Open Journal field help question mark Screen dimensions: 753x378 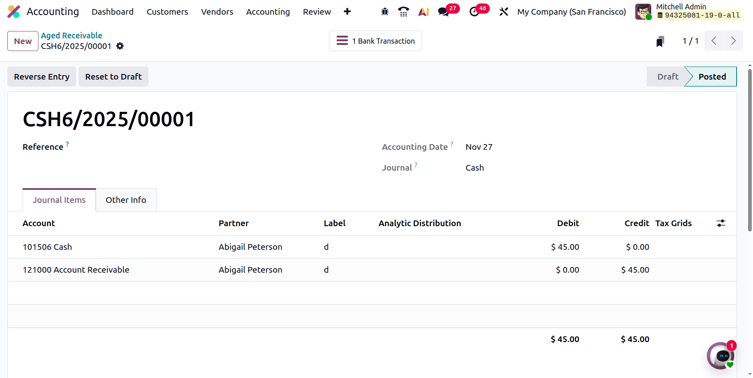click(416, 165)
